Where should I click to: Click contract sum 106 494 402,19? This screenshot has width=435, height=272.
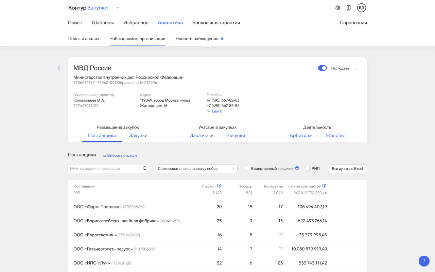point(312,207)
